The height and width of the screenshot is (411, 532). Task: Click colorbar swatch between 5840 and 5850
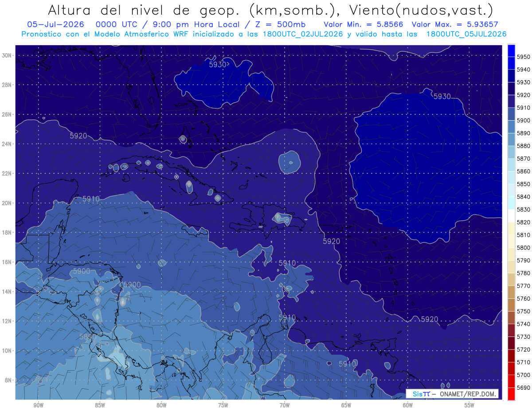tap(511, 190)
